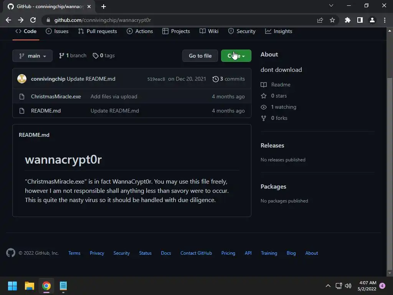Click the file icon beside README.md

pyautogui.click(x=22, y=111)
